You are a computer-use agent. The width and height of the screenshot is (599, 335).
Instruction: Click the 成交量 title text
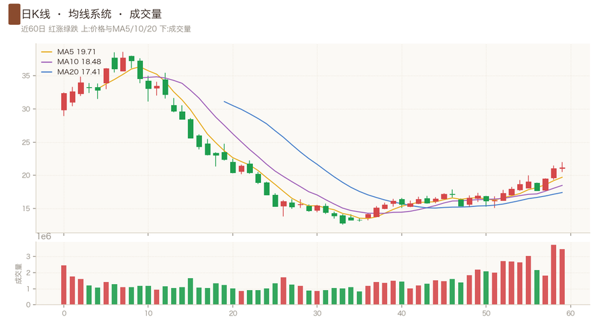tap(146, 14)
